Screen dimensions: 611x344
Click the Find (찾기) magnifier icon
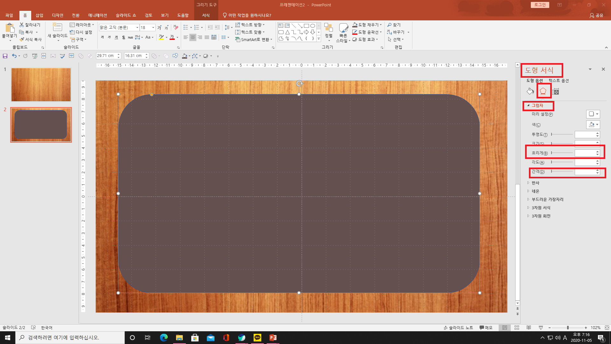[x=390, y=25]
